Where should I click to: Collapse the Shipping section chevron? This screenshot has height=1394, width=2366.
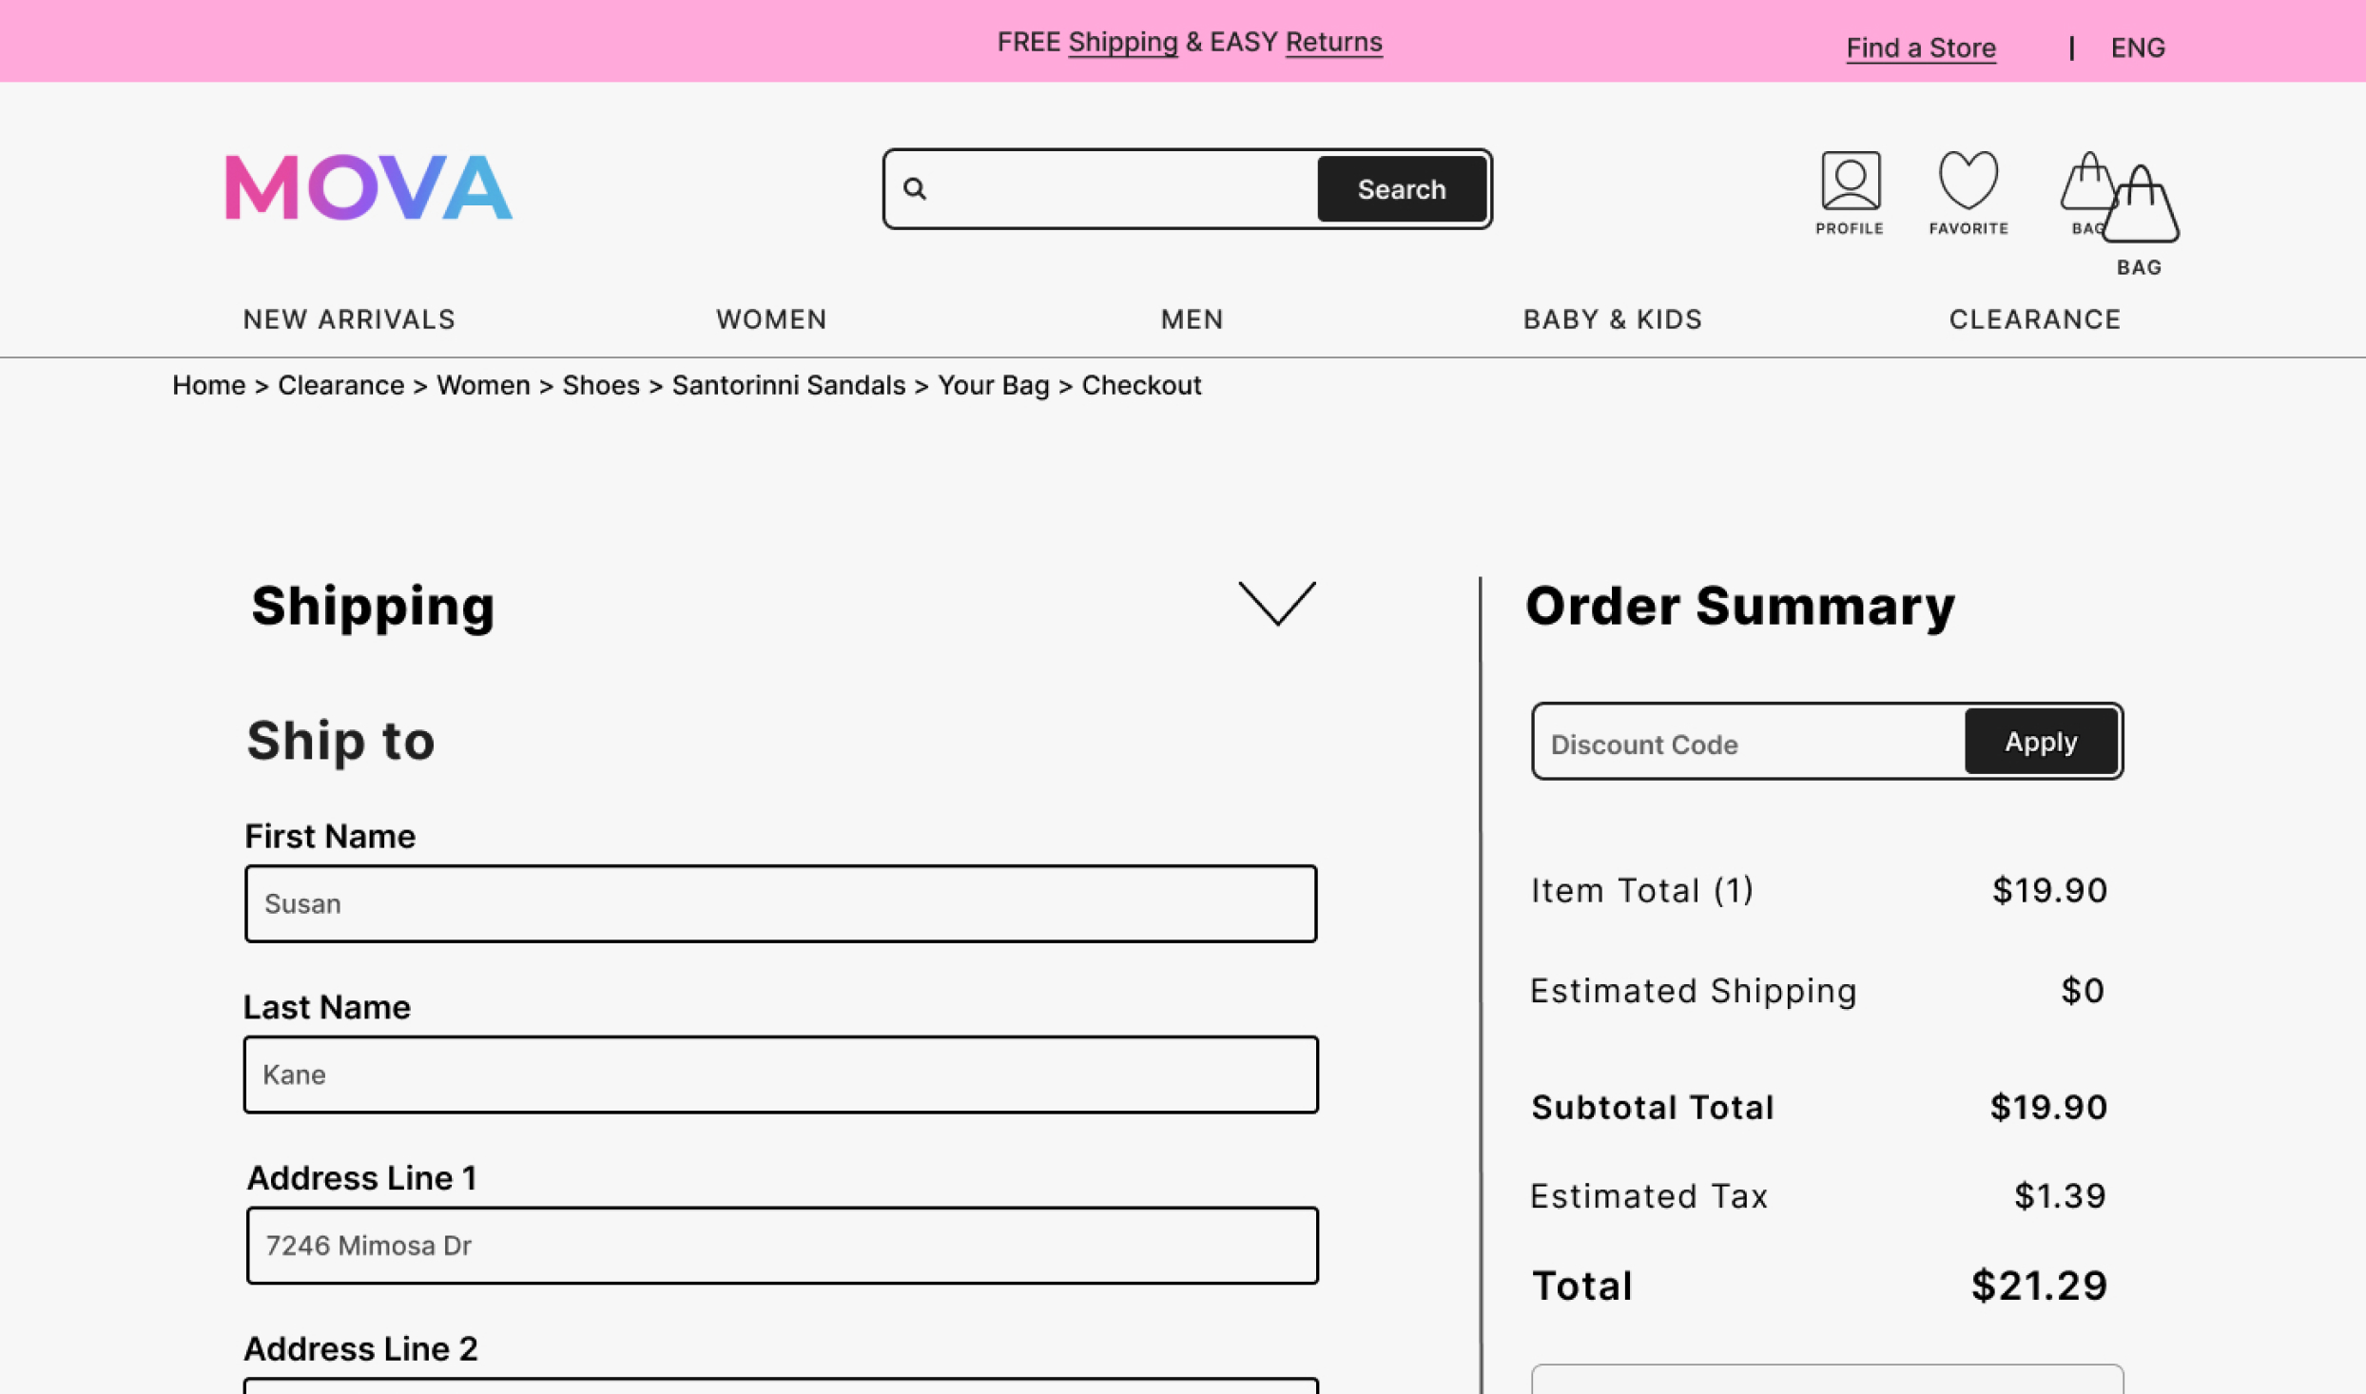(x=1276, y=604)
